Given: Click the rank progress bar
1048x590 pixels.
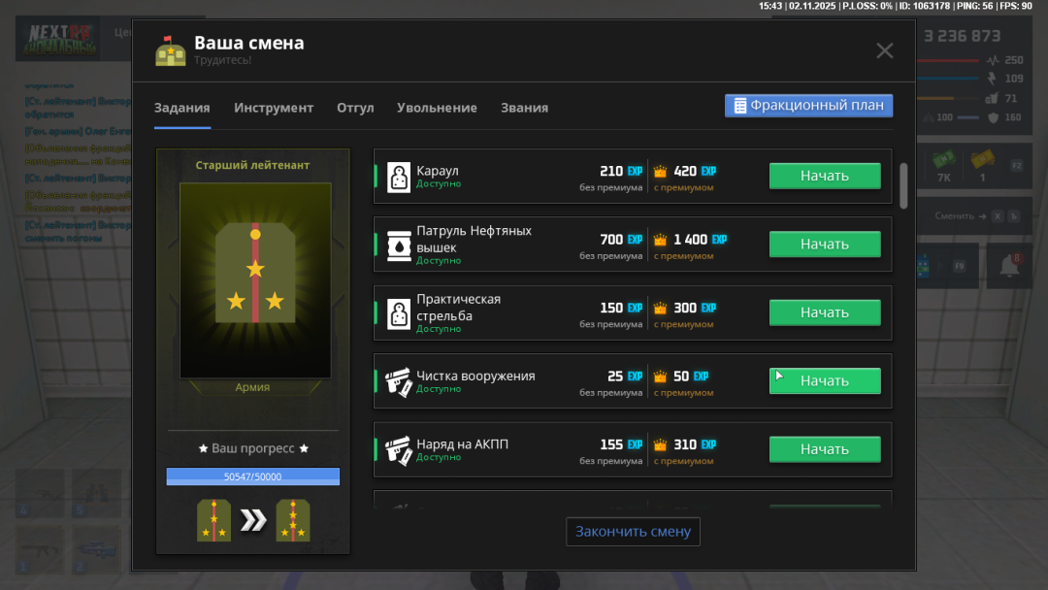Looking at the screenshot, I should click(x=252, y=476).
